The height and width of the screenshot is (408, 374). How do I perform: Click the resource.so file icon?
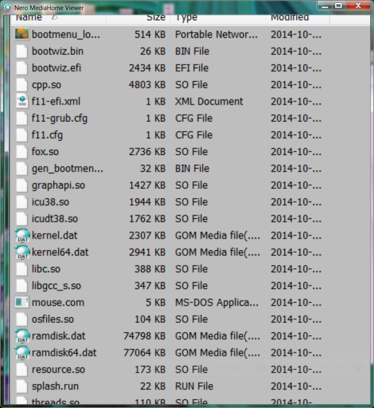pyautogui.click(x=22, y=370)
